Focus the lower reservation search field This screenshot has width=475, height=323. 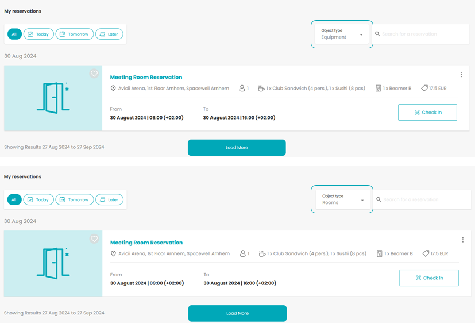tap(423, 199)
